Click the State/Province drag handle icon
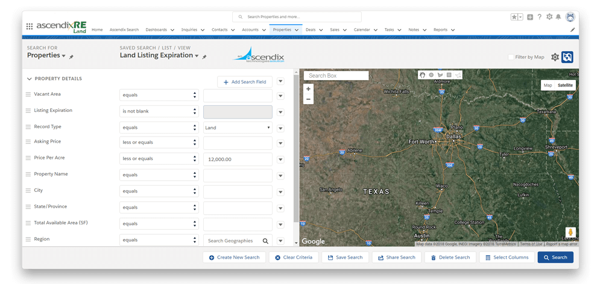 tap(28, 207)
